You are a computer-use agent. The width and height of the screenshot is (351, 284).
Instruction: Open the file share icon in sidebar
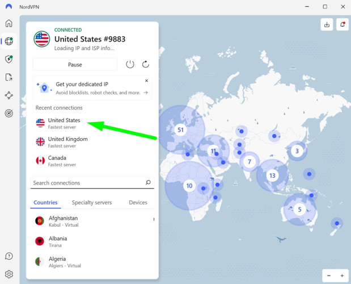coord(9,77)
